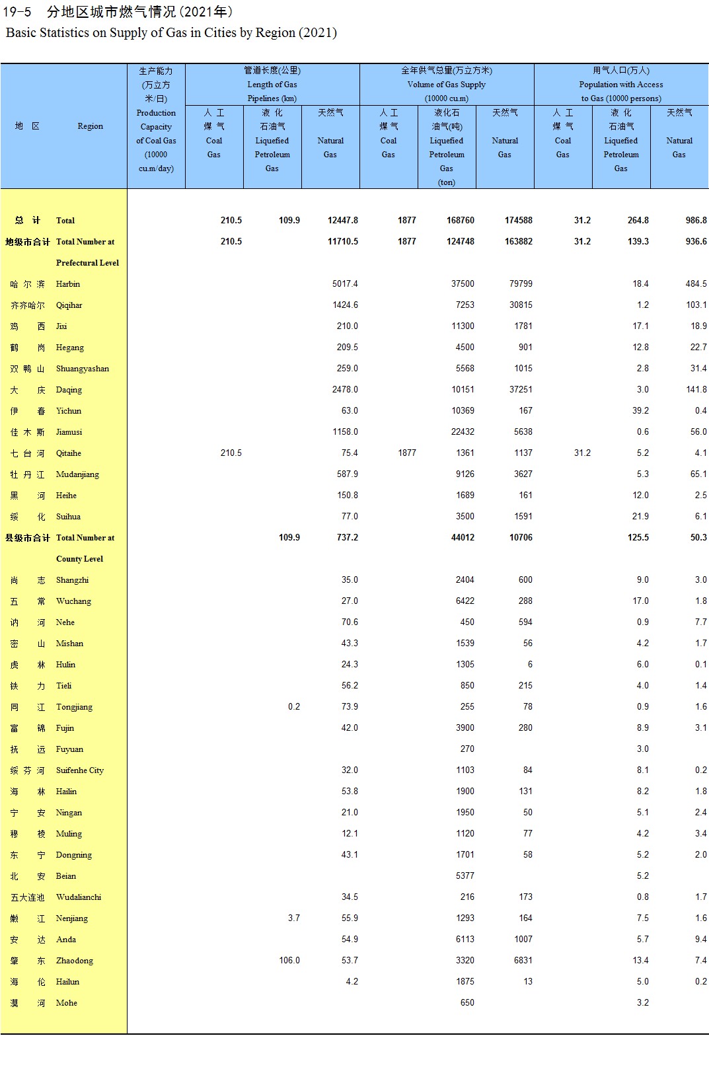709x1077 pixels.
Task: Click Daqing's pipeline length 2478.0
Action: coord(345,390)
